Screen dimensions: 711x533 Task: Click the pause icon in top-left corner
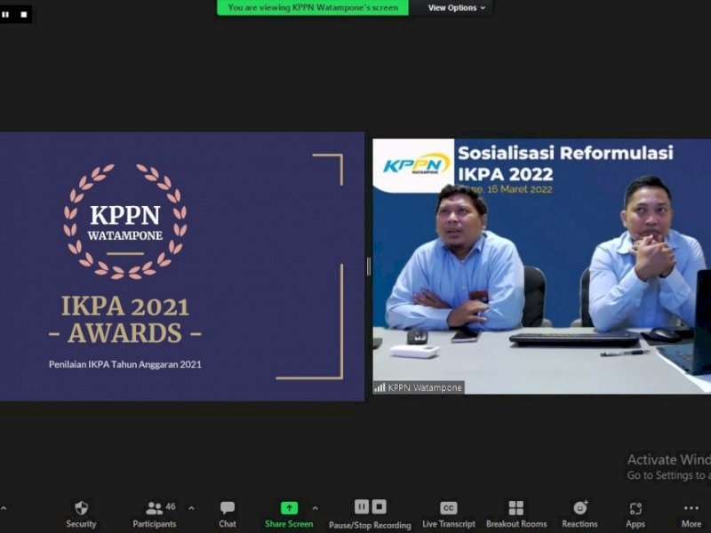tap(6, 14)
